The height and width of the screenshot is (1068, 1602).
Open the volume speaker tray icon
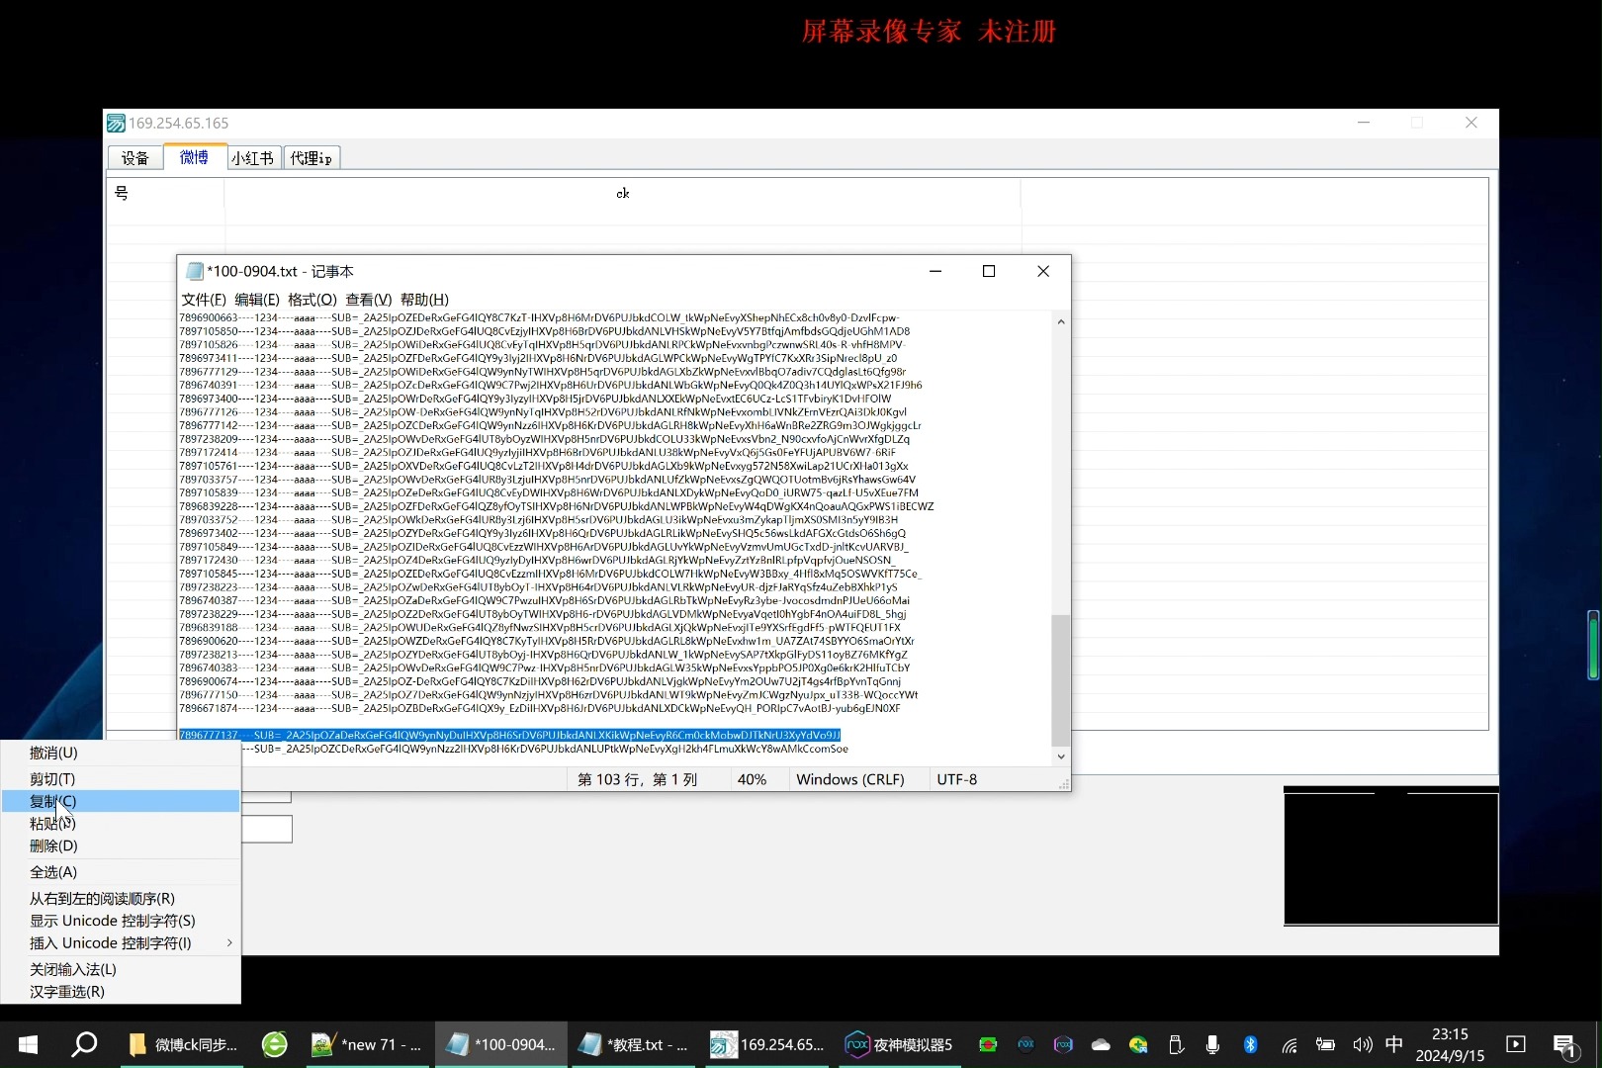1362,1044
